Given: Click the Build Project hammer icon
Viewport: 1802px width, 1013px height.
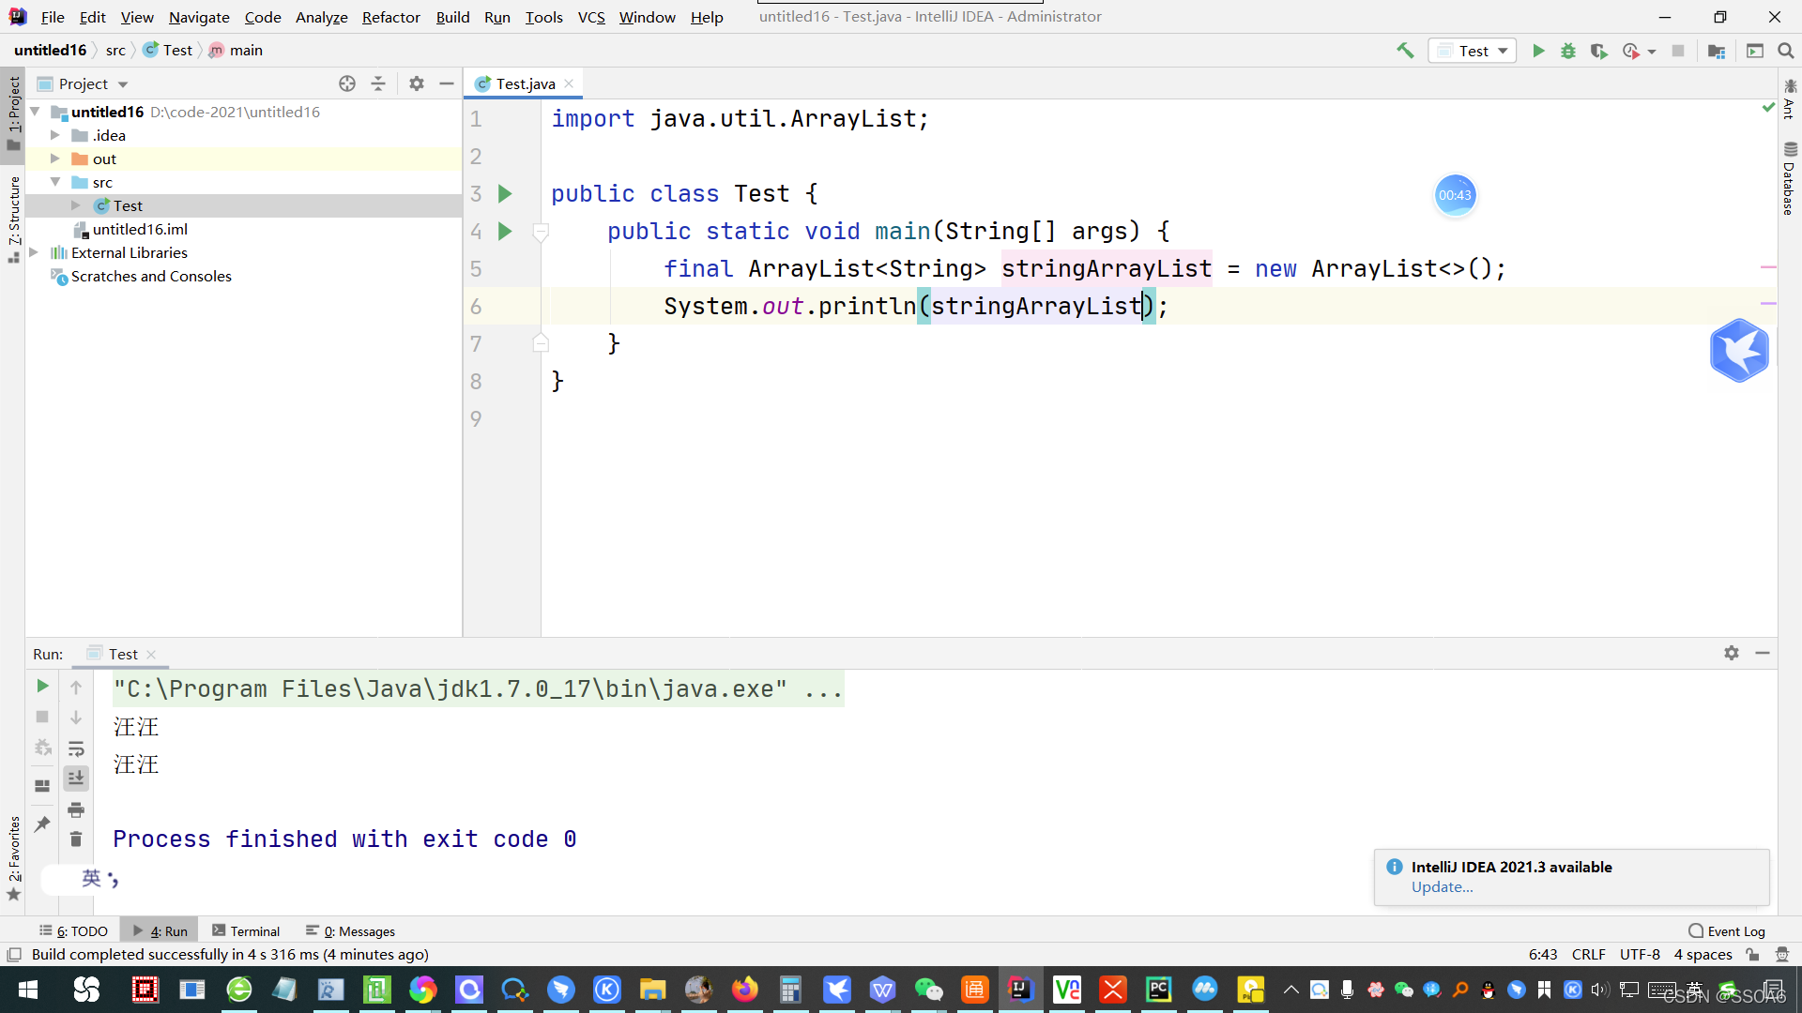Looking at the screenshot, I should click(x=1404, y=51).
